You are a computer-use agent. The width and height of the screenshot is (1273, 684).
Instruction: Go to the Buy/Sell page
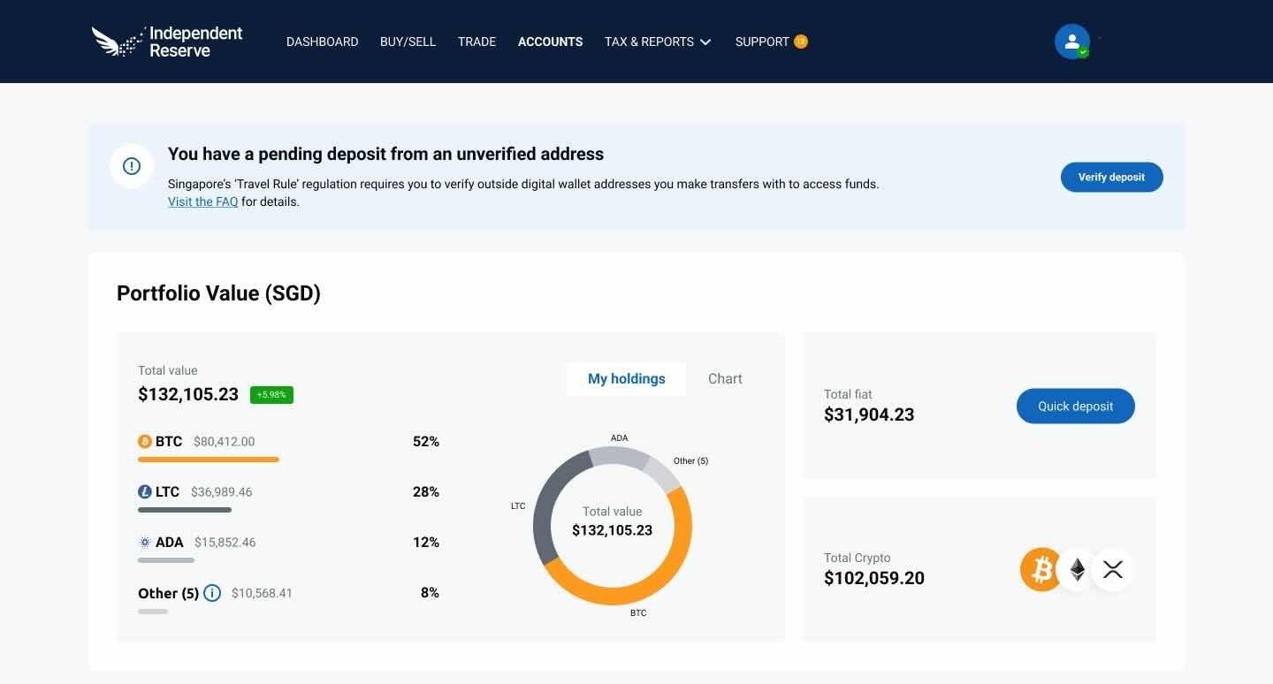(x=408, y=42)
